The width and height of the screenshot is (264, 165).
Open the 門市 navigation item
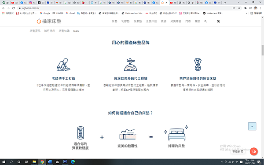188,22
